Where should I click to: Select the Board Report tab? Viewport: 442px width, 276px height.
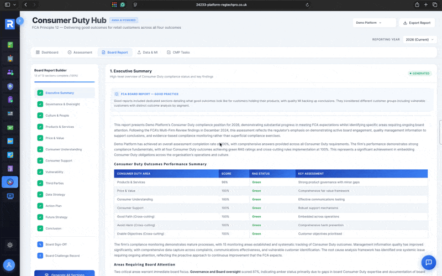(x=115, y=52)
